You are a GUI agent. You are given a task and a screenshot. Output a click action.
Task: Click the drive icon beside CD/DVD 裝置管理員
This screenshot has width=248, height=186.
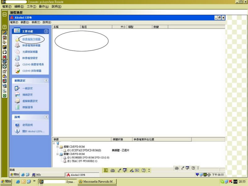17,64
